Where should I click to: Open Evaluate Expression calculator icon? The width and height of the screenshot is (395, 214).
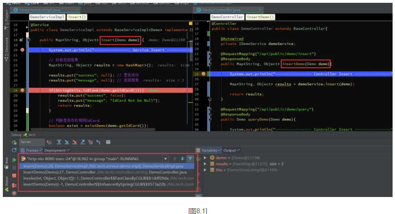pos(108,142)
